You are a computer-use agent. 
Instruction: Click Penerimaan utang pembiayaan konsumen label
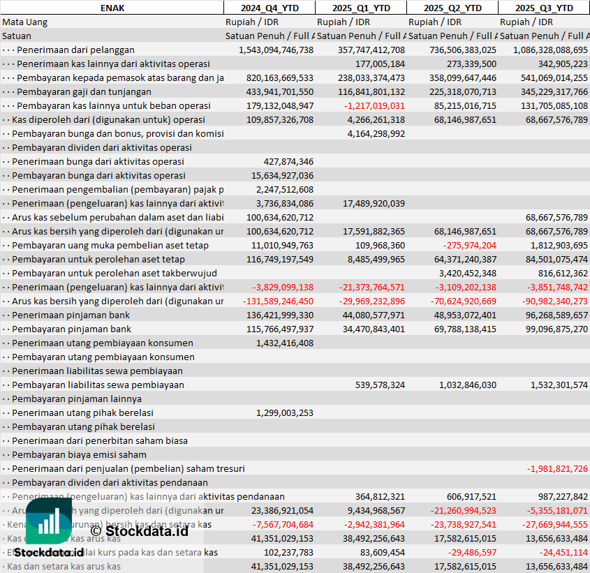pyautogui.click(x=103, y=343)
